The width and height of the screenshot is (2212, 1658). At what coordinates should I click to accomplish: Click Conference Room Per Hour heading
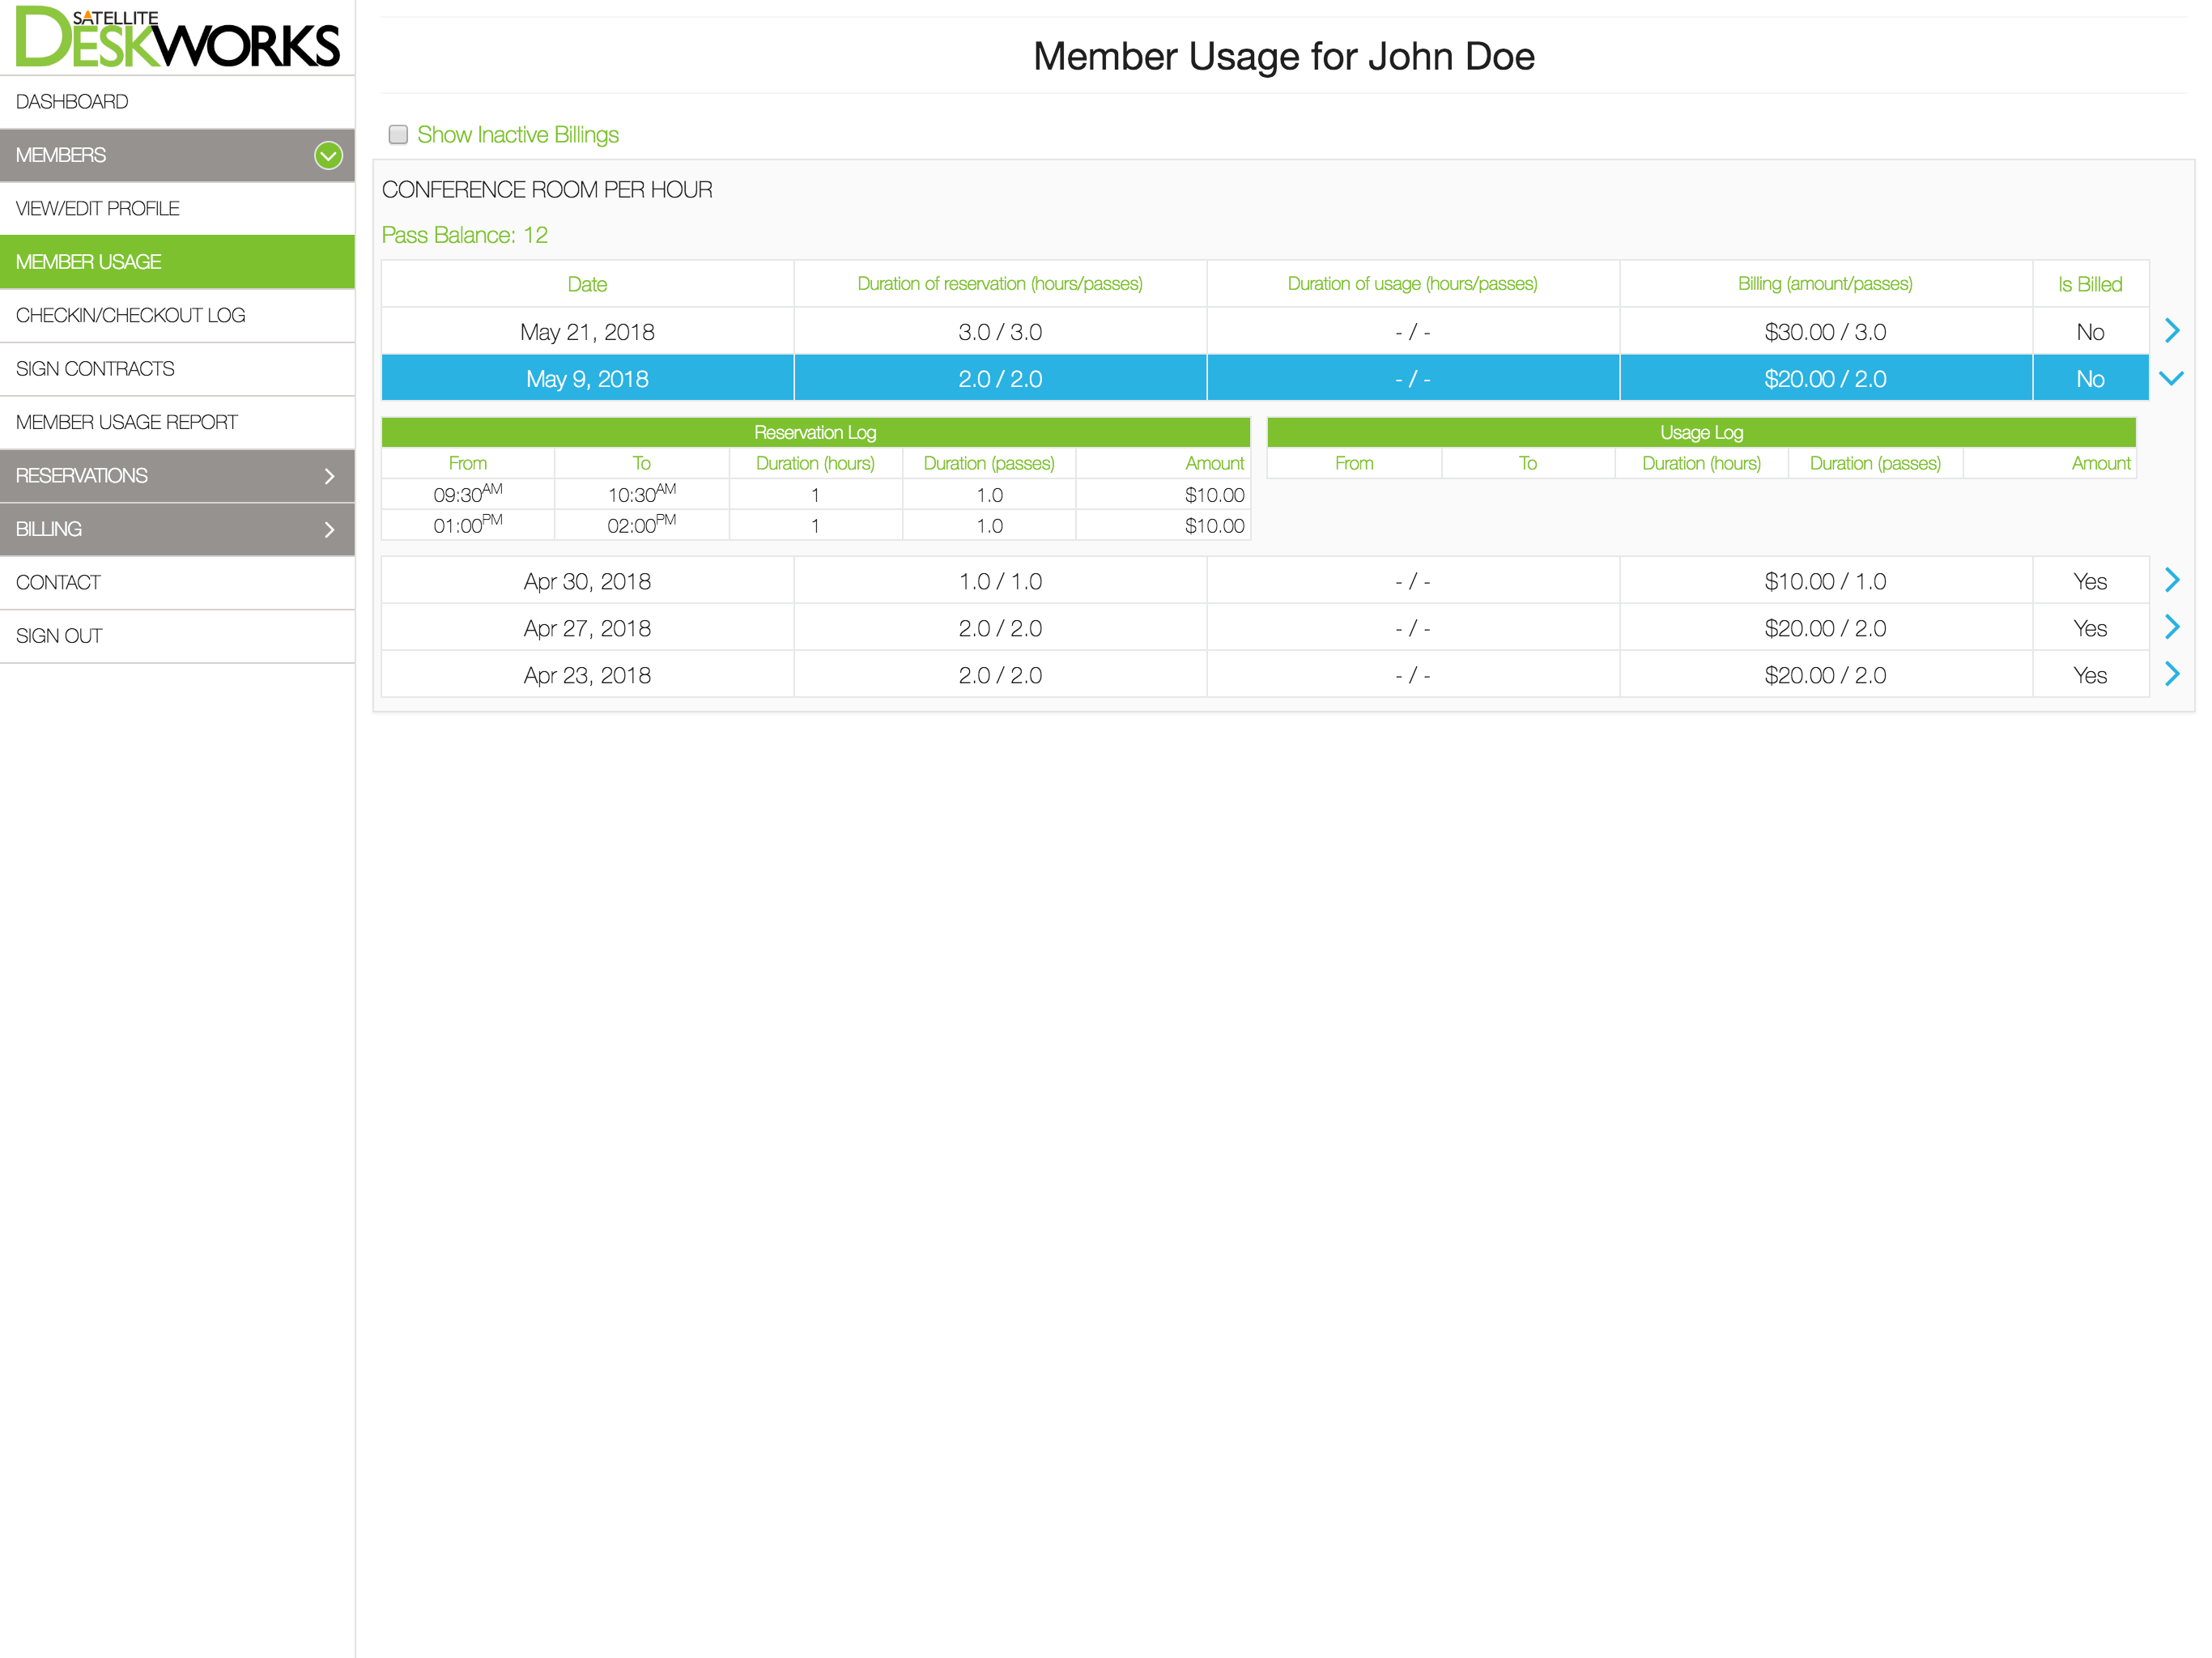tap(547, 189)
